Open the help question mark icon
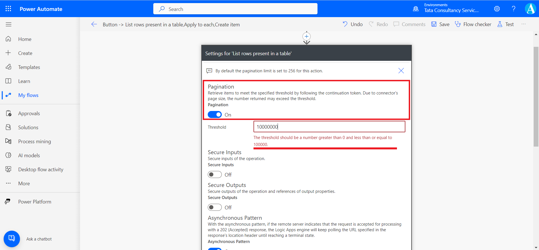The image size is (539, 250). coord(513,9)
